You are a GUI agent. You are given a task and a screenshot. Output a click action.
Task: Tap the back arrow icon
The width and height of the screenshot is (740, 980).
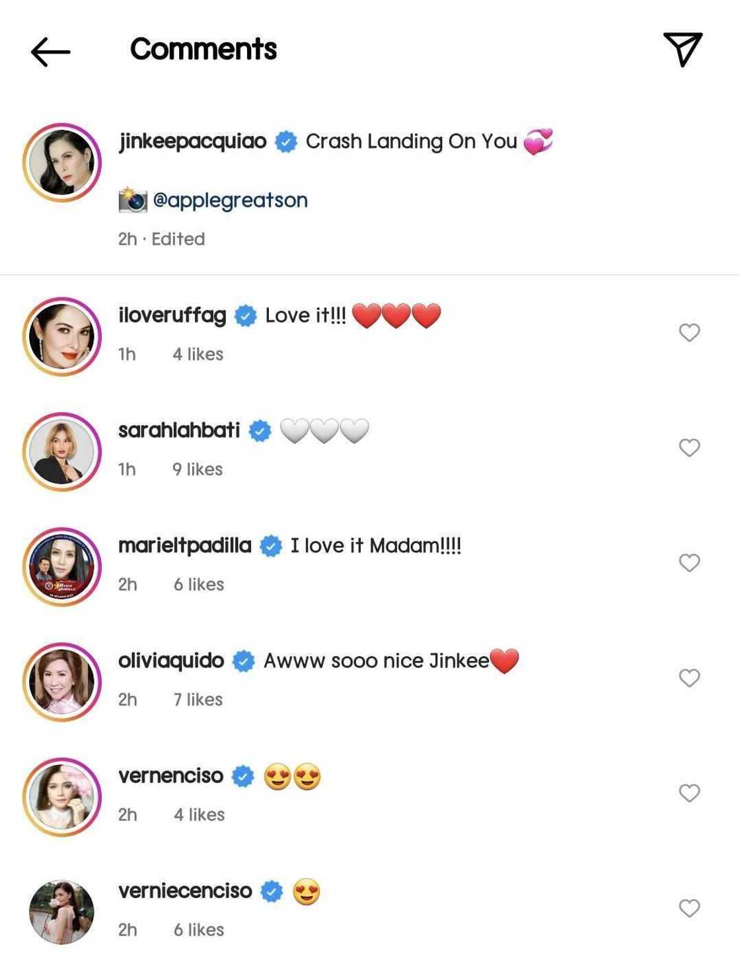50,52
